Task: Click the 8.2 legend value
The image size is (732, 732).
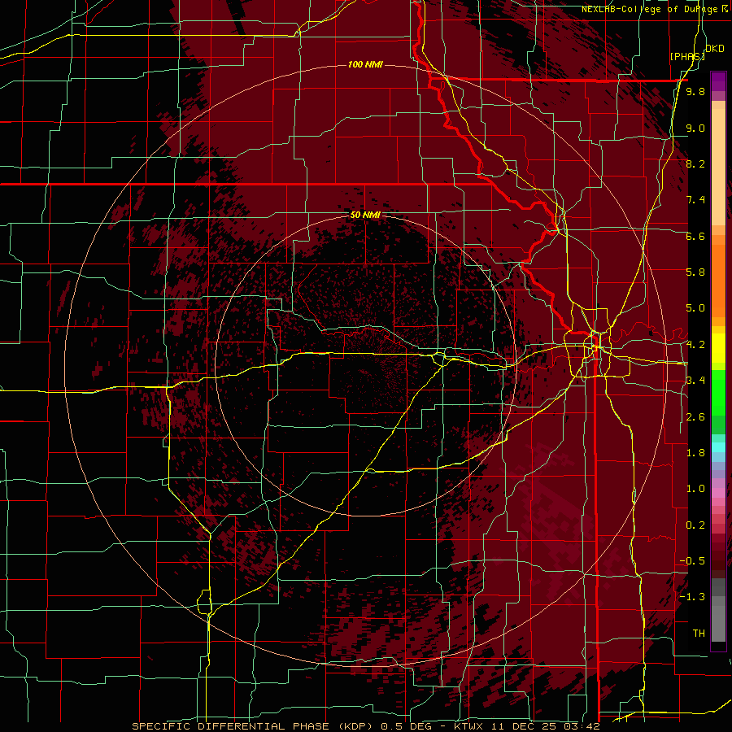Action: (695, 163)
